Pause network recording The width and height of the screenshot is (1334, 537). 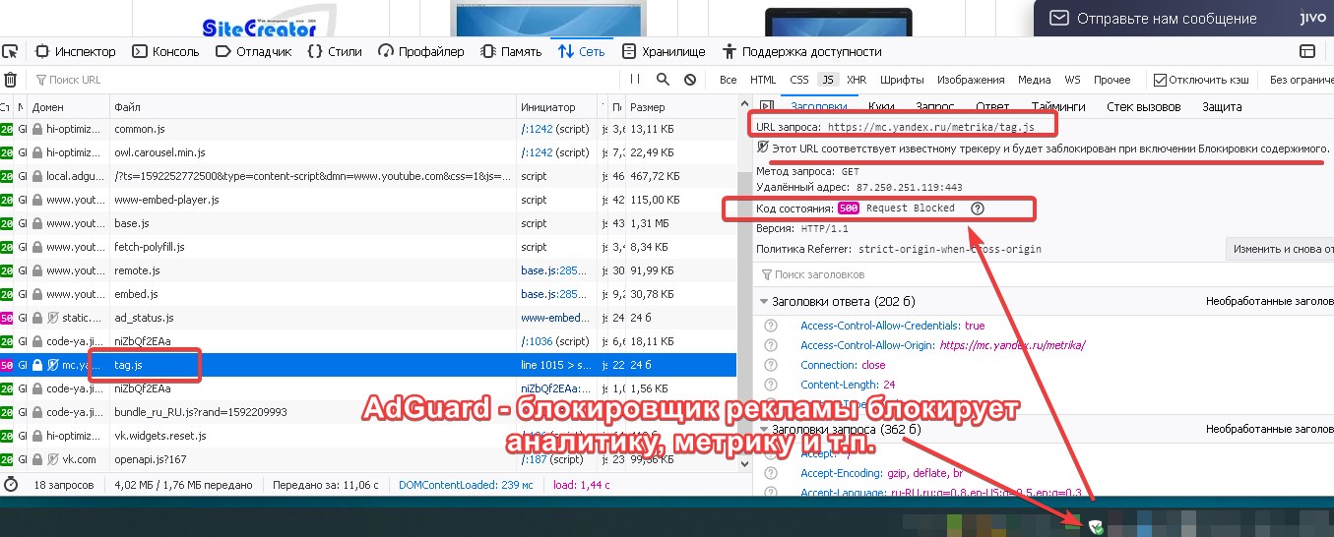tap(635, 80)
